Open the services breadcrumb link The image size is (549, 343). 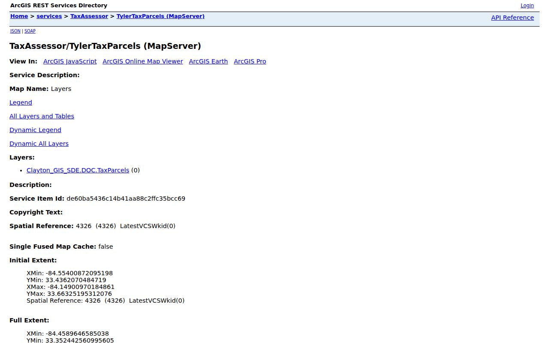(49, 16)
